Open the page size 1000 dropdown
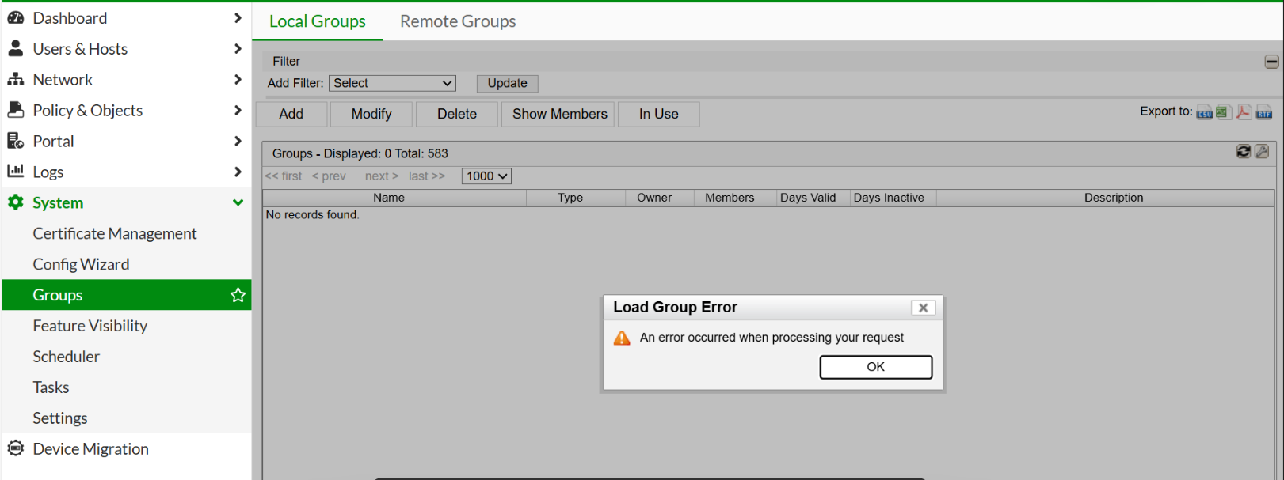 point(486,176)
